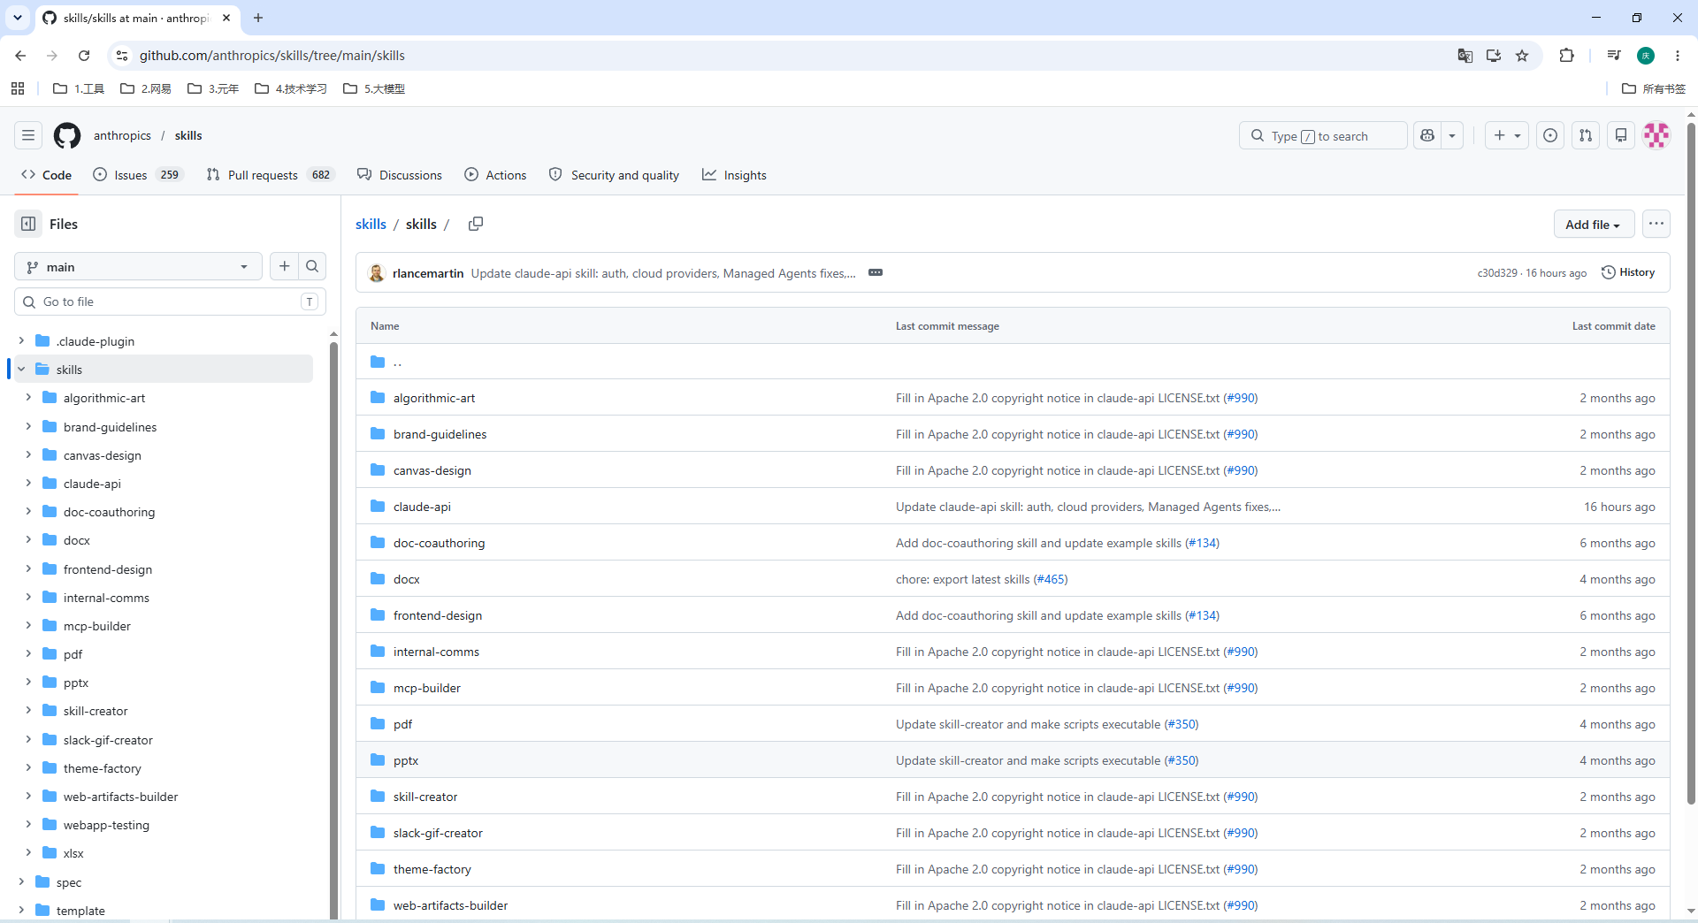The width and height of the screenshot is (1698, 923).
Task: Open Copilot chat icon in header
Action: coord(1427,135)
